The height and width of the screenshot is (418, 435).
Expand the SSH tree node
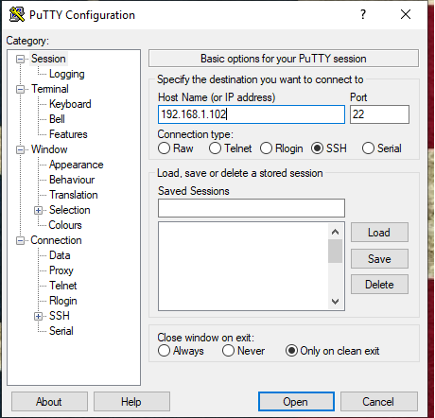coord(38,316)
